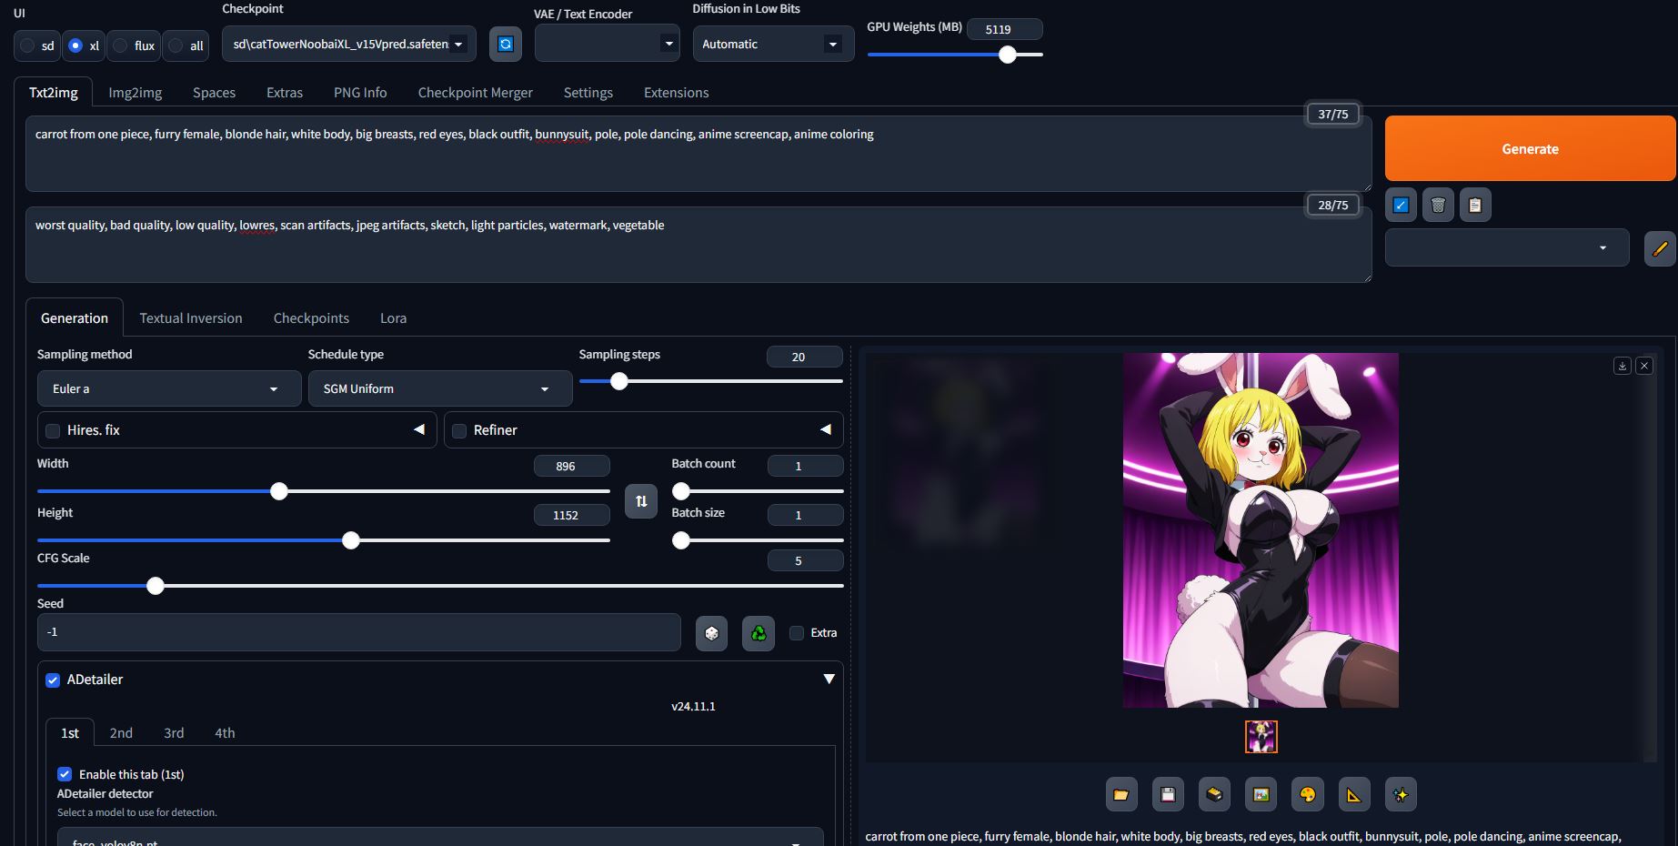
Task: Clear the prompt with the trash icon
Action: click(1438, 206)
